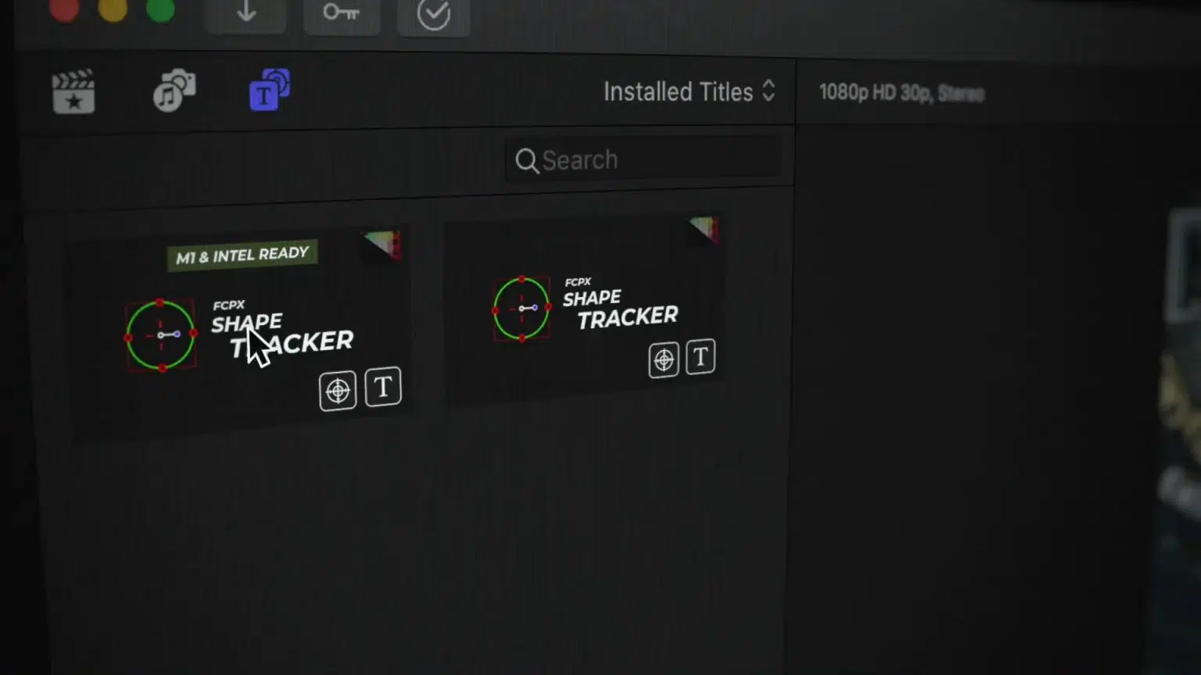Click the 1080p HD 30p, Stereo label
1201x675 pixels.
[x=902, y=93]
